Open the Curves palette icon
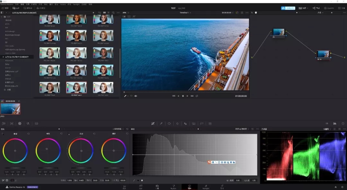 153,124
